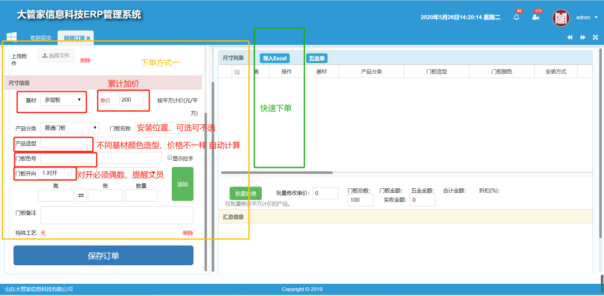
Task: Click the blue 保存订单 button
Action: pyautogui.click(x=103, y=256)
